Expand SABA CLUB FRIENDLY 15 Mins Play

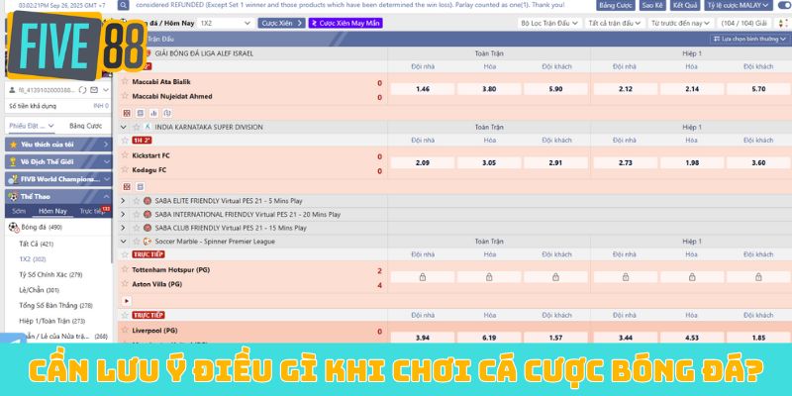pyautogui.click(x=123, y=228)
